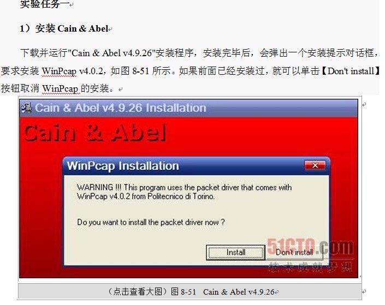
Task: Choose the Don't install button
Action: coord(294,252)
